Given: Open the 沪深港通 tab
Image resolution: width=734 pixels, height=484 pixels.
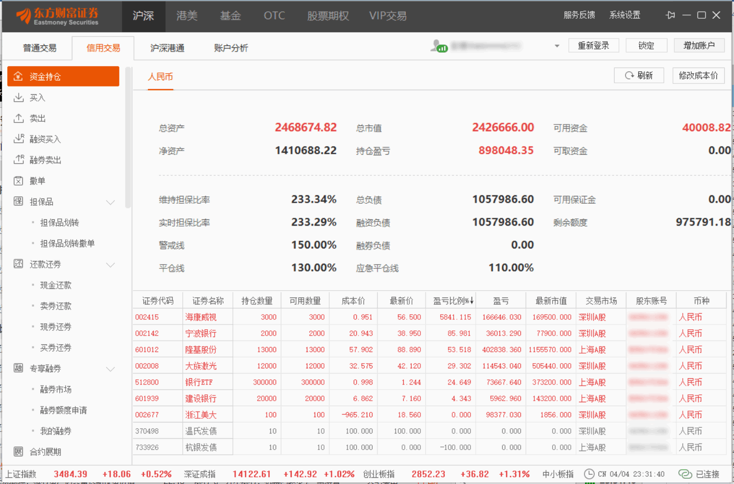Looking at the screenshot, I should pos(167,48).
